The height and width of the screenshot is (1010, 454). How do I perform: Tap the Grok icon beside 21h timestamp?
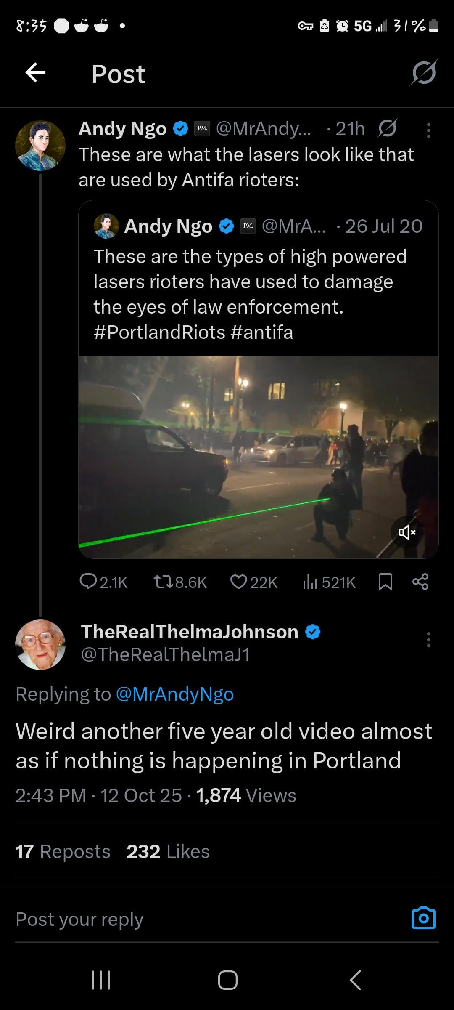tap(387, 129)
